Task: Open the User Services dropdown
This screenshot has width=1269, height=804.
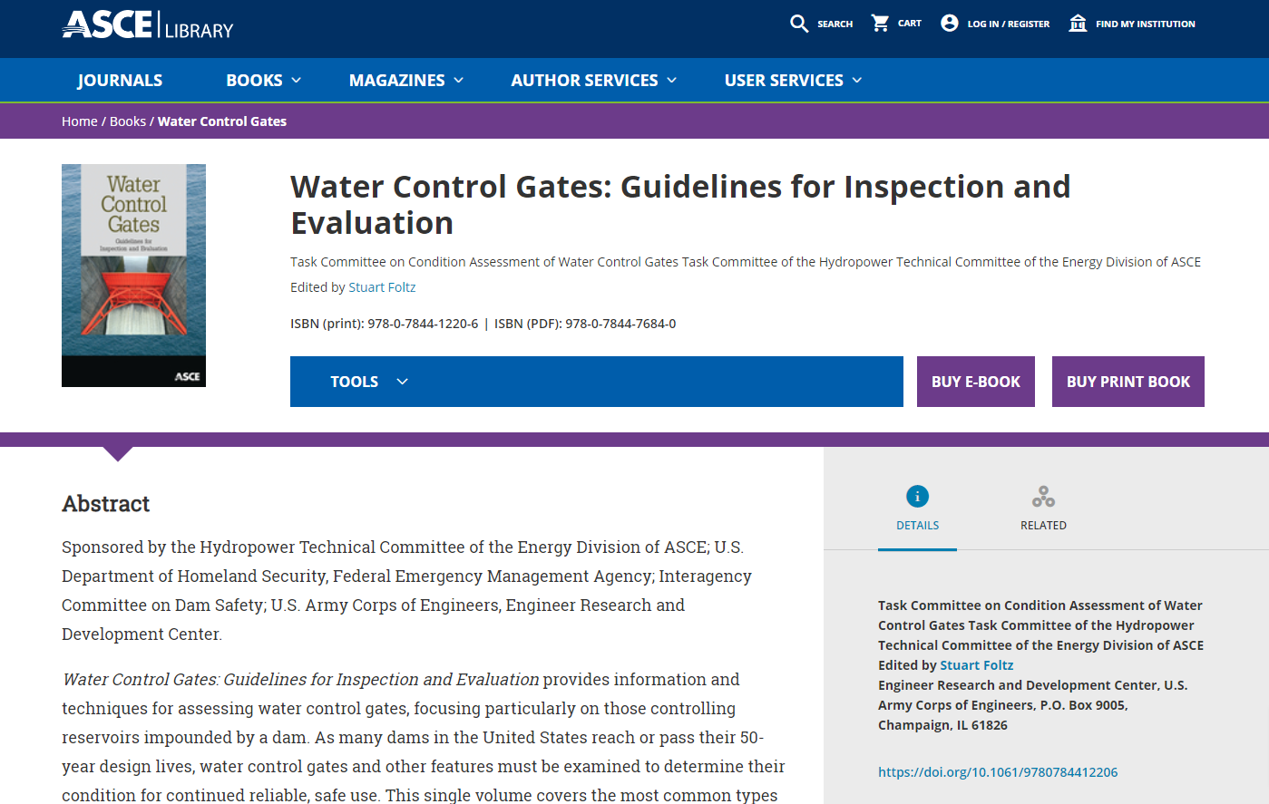Action: tap(793, 81)
